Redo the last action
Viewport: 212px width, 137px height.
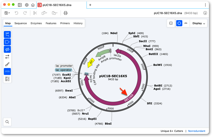(25, 13)
